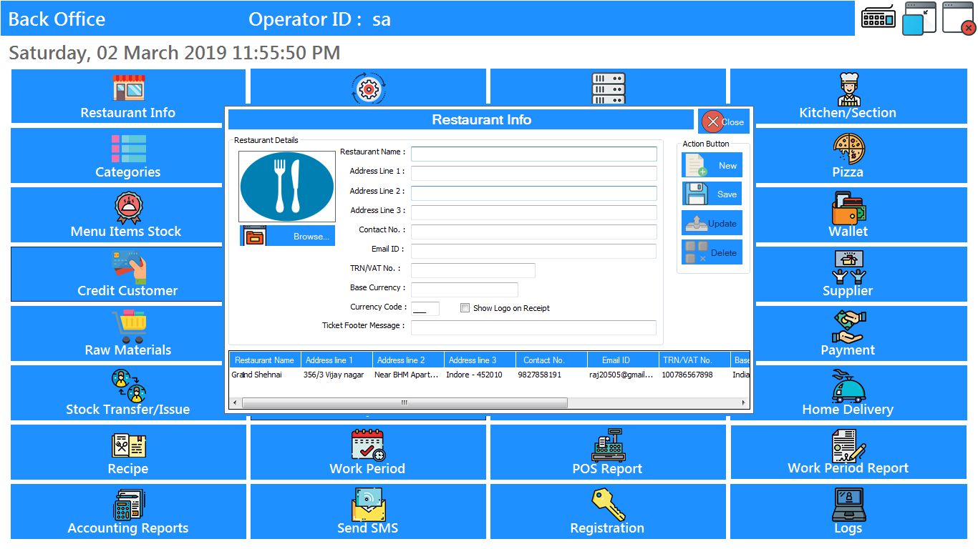Click the Save action button

coord(712,194)
